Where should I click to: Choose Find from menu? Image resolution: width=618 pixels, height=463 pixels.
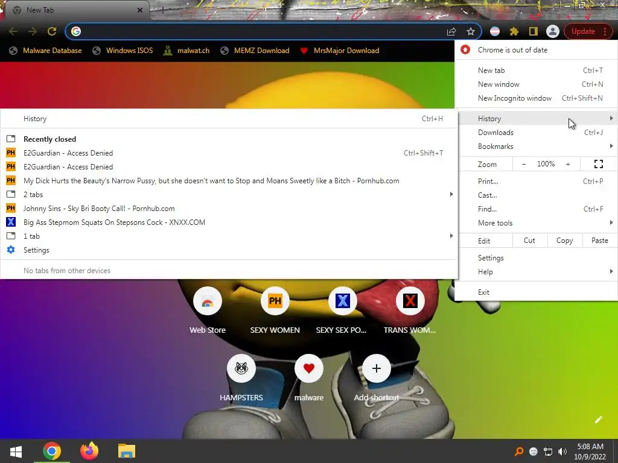(x=536, y=209)
